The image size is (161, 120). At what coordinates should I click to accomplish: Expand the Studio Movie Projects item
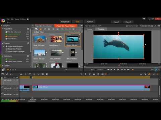coord(4,46)
